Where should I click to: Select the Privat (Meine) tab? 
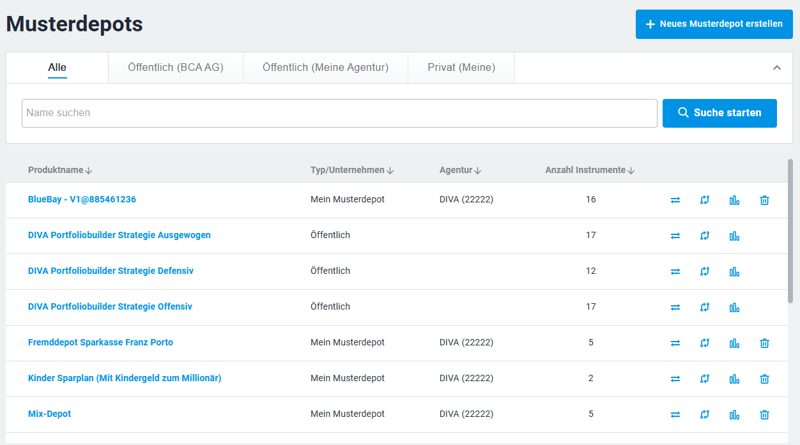coord(461,68)
